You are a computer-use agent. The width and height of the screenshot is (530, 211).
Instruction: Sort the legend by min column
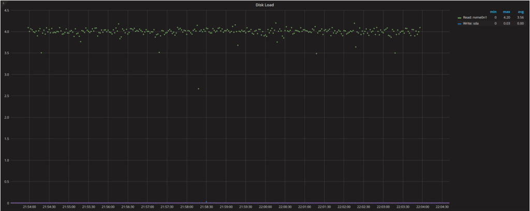point(493,12)
